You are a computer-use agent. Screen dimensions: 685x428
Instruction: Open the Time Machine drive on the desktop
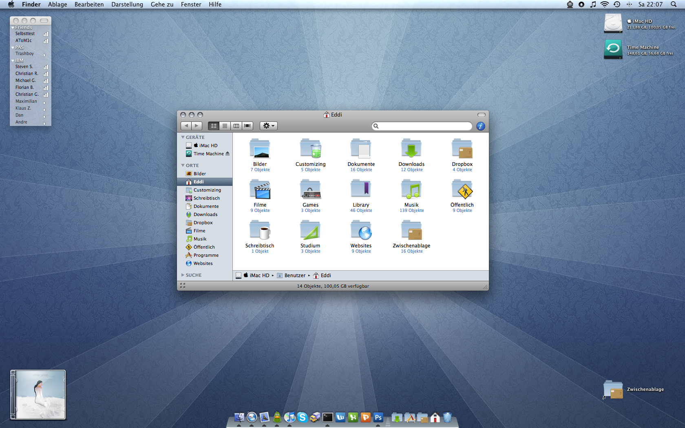(613, 49)
